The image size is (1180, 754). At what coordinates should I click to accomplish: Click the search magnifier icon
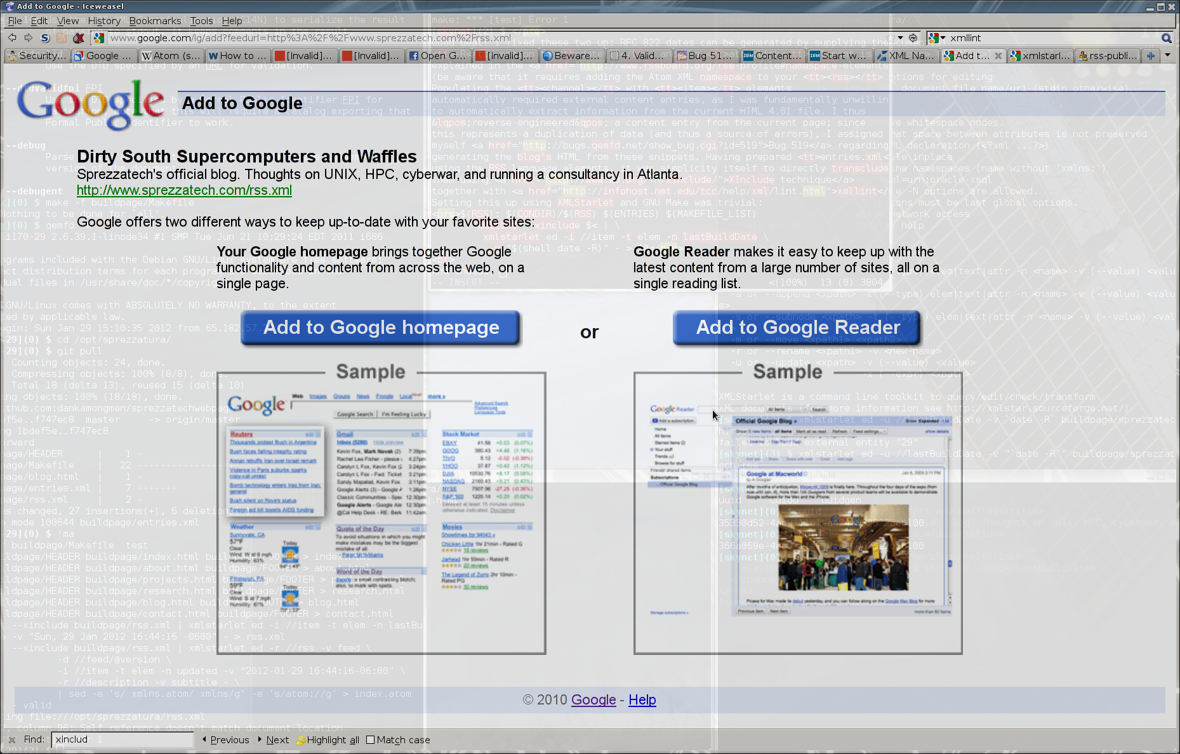coord(1166,38)
